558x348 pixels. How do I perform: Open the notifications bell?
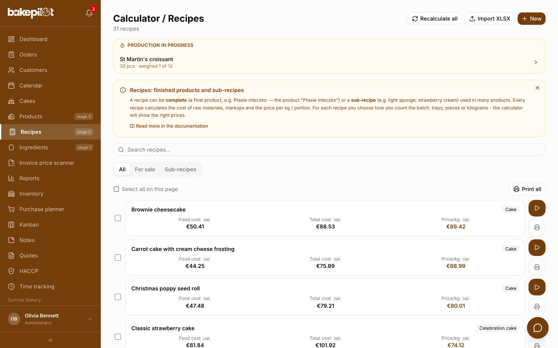(89, 13)
